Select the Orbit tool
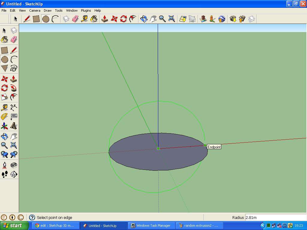The height and width of the screenshot is (230, 307). pyautogui.click(x=144, y=19)
